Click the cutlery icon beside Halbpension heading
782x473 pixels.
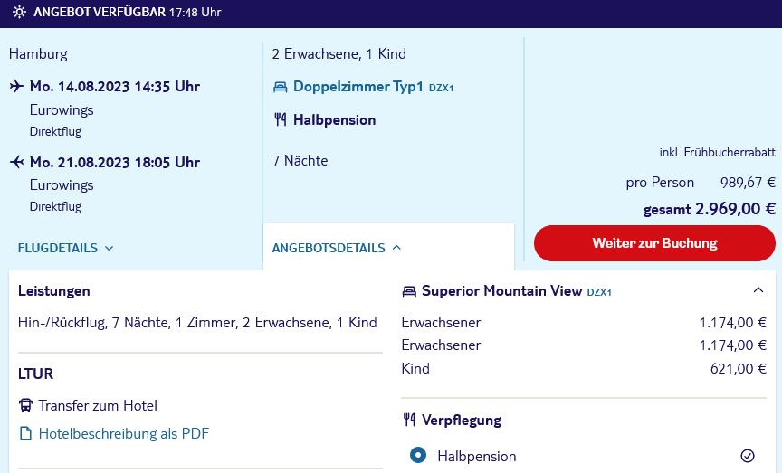point(281,119)
